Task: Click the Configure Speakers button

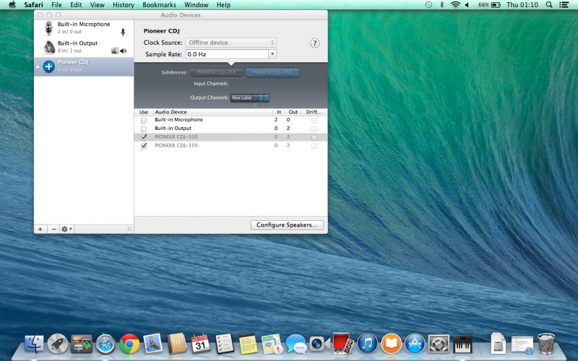Action: pos(287,225)
